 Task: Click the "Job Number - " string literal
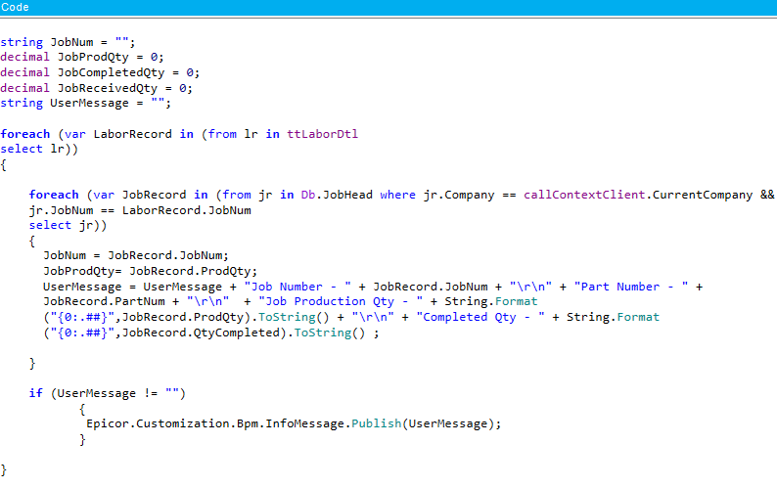pos(297,287)
